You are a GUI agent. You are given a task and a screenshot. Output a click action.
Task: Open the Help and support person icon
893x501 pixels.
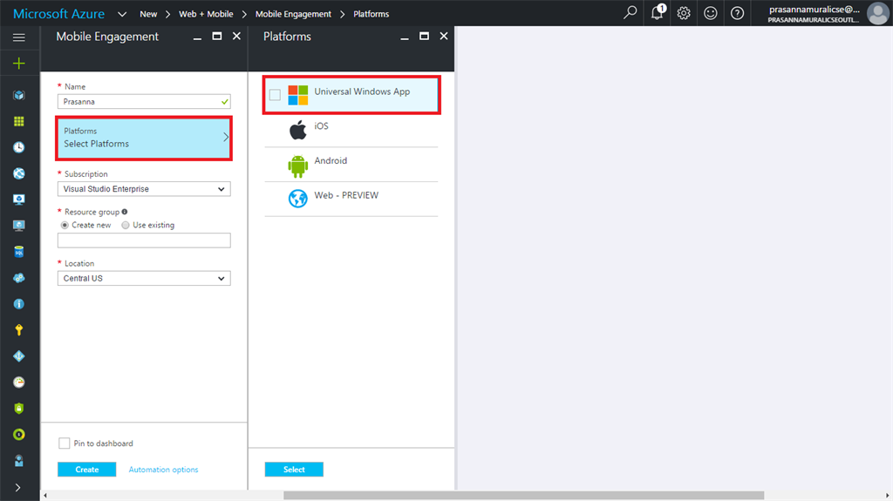19,461
